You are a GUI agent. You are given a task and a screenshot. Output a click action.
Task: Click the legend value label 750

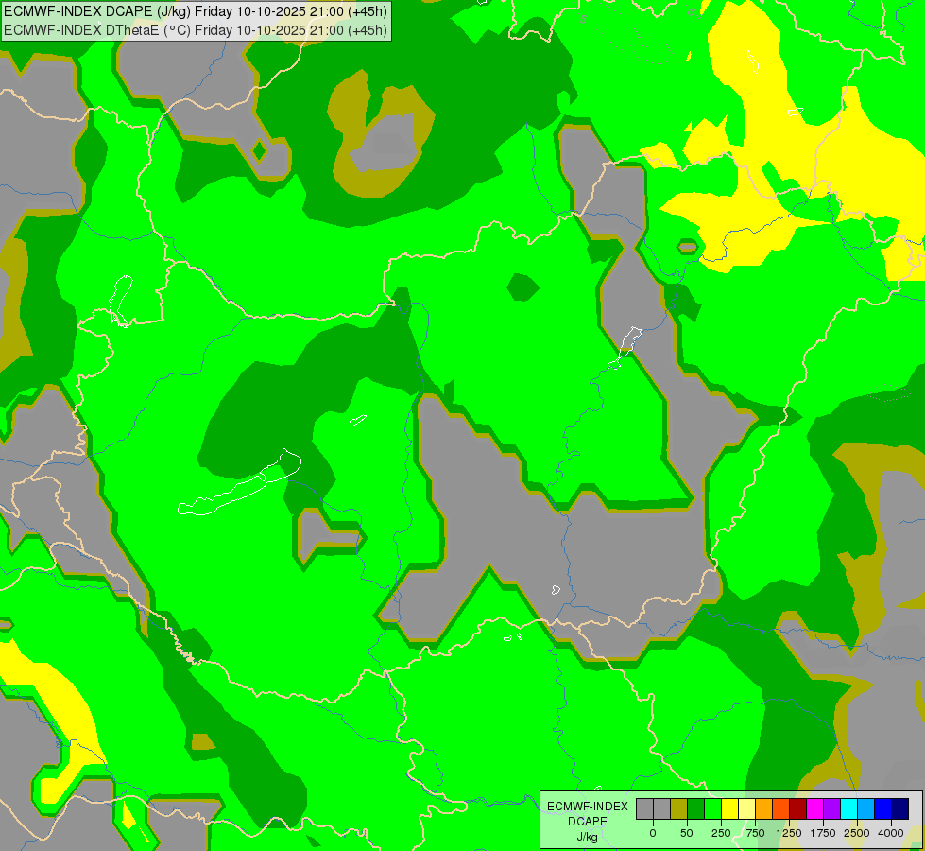(755, 833)
